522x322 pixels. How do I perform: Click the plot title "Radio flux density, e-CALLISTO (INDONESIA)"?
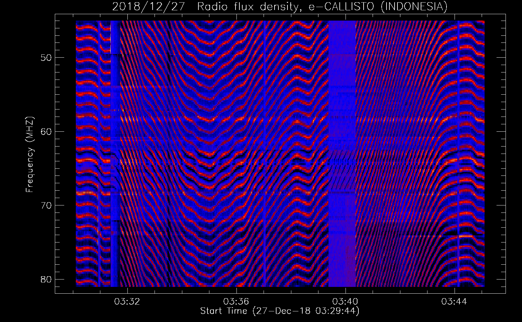(x=322, y=7)
